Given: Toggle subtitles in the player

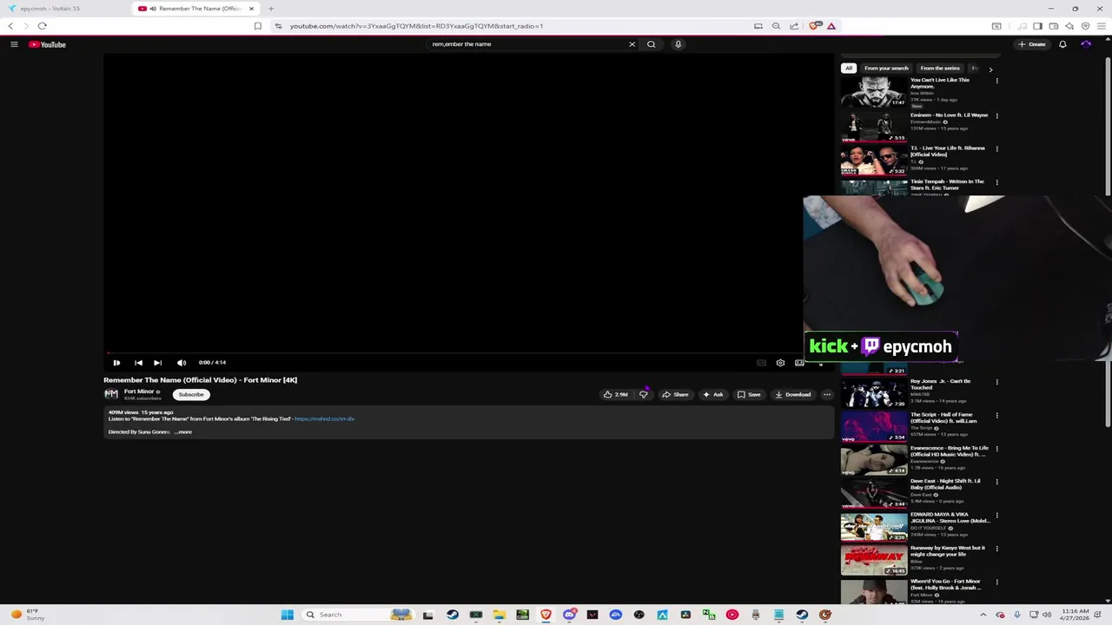Looking at the screenshot, I should click(x=761, y=363).
